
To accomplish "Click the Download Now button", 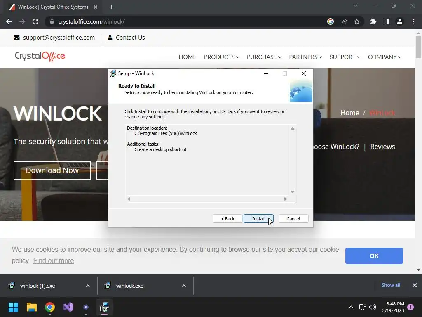I will pyautogui.click(x=52, y=170).
